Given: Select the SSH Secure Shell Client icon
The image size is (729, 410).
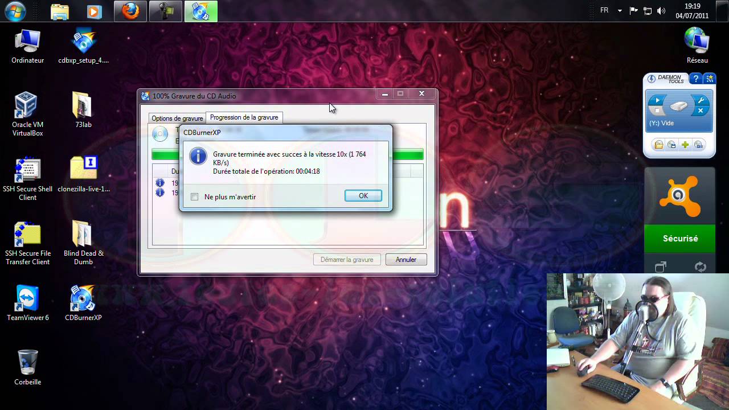Looking at the screenshot, I should tap(27, 179).
